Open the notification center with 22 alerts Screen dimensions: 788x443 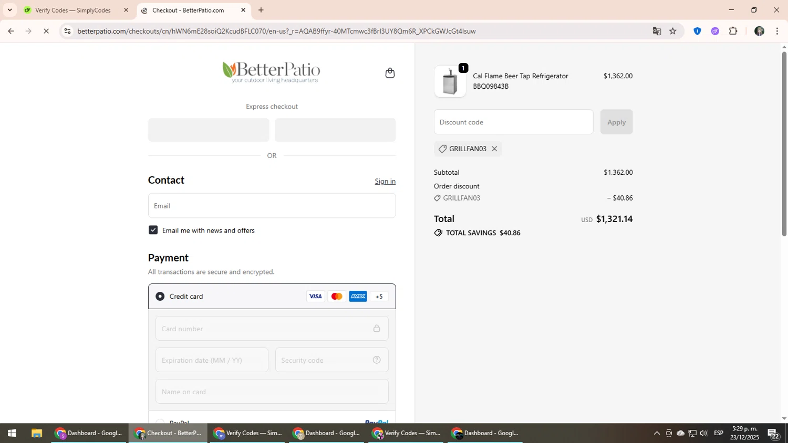click(773, 433)
